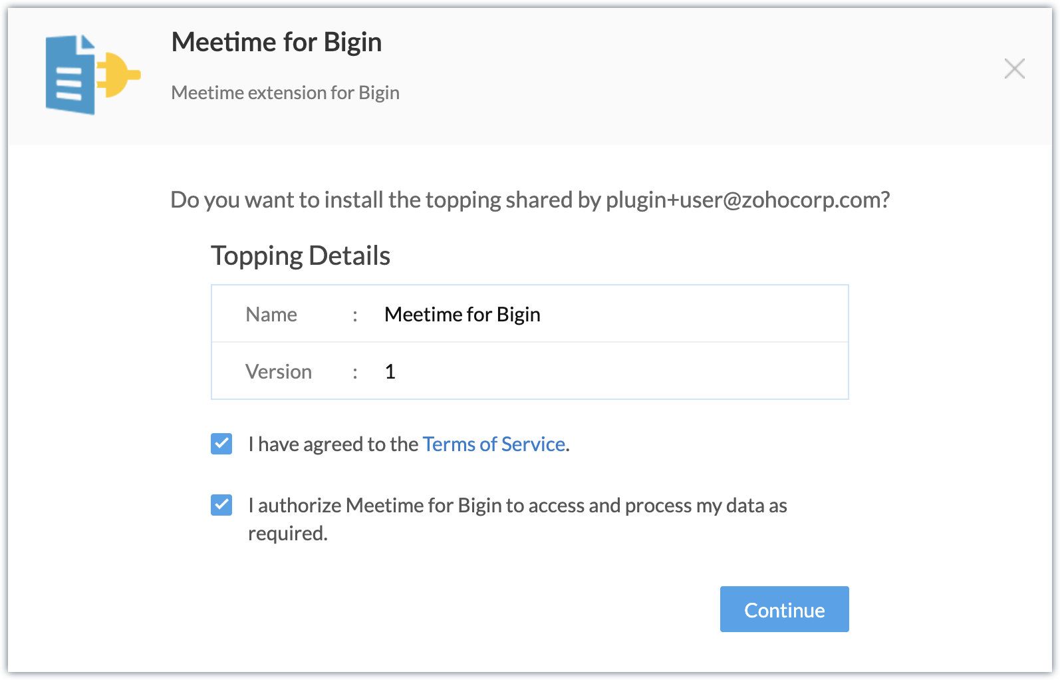
Task: Click the plugin+user@zohocorp.com email in the question
Action: point(743,200)
